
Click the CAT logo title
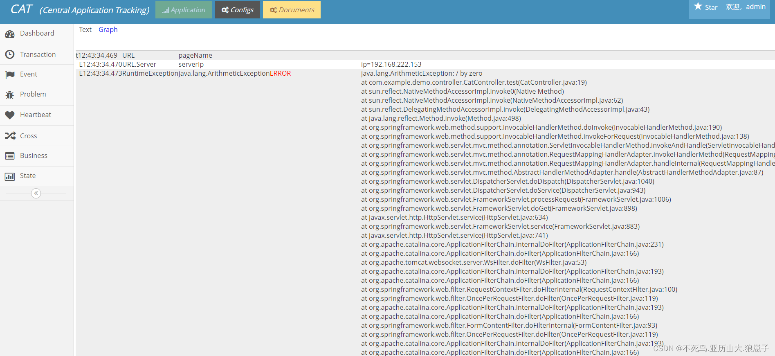pyautogui.click(x=21, y=9)
